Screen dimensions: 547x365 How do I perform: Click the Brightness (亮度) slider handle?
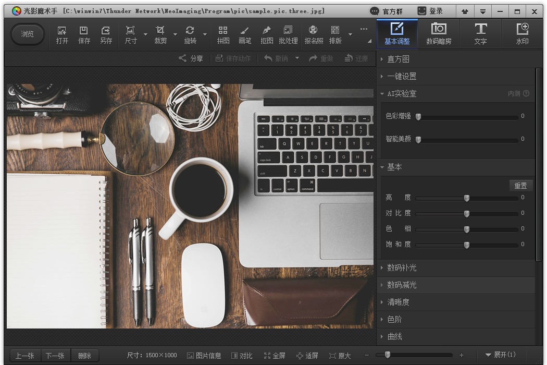tap(467, 198)
